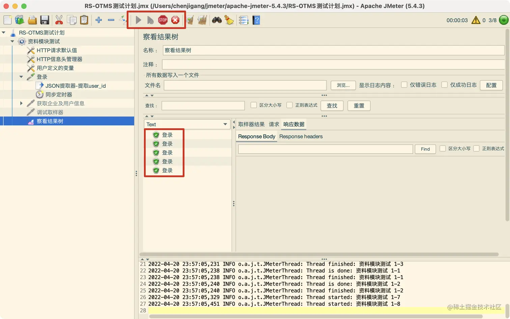Enable 正则表达式 next to 查找 button

coord(289,105)
